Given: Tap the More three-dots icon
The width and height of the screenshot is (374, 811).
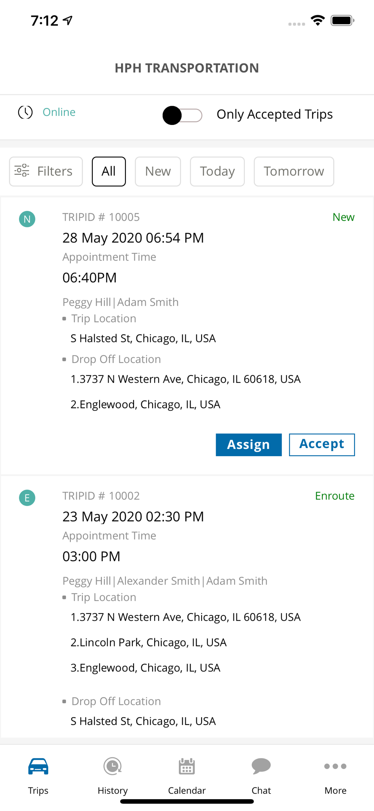Looking at the screenshot, I should tap(335, 766).
